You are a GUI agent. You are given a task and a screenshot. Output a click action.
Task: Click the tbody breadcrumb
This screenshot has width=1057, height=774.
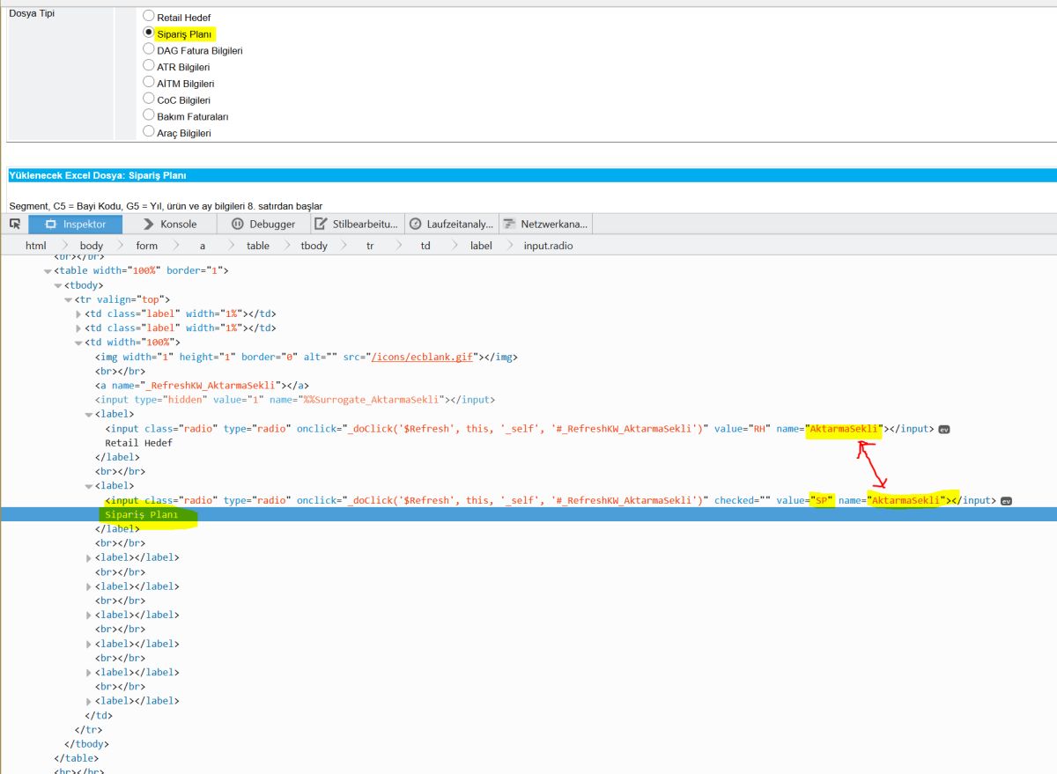point(314,246)
